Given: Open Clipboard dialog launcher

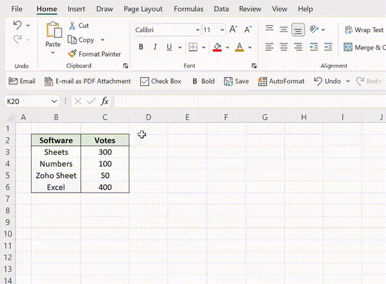Looking at the screenshot, I should coord(125,66).
